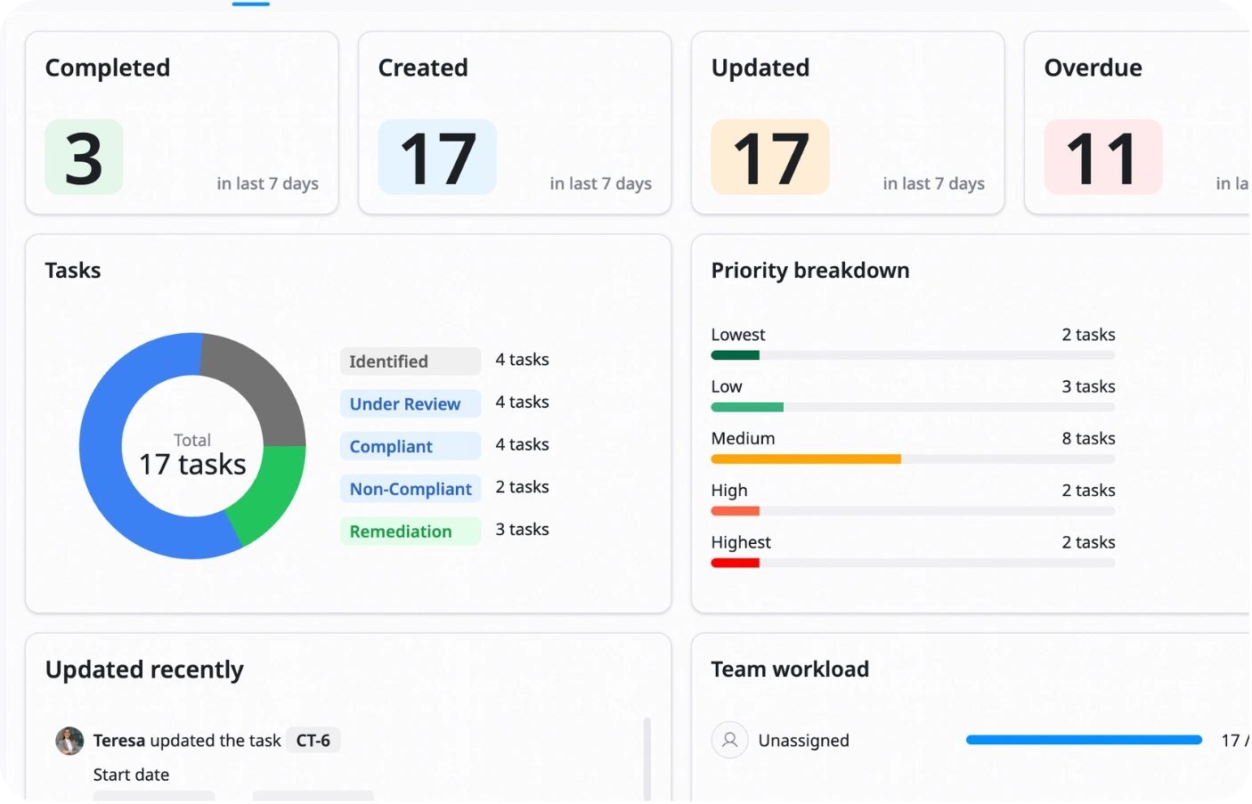
Task: Click '2 tasks' next to Non-Compliant
Action: 523,487
